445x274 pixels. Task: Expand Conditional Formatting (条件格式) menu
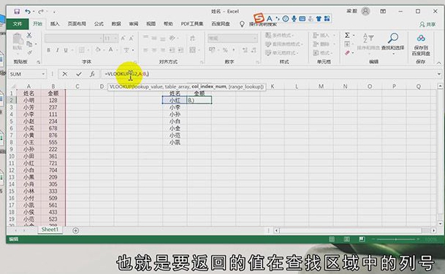279,36
